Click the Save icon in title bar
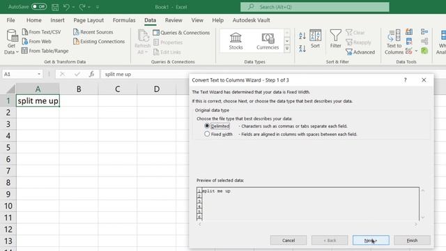 [x=55, y=7]
